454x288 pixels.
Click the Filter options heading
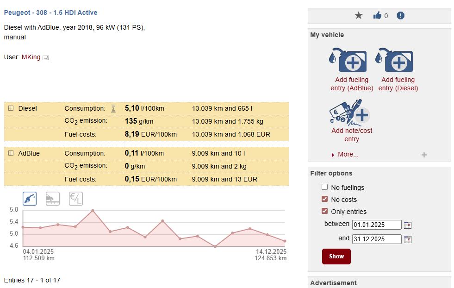tap(331, 173)
